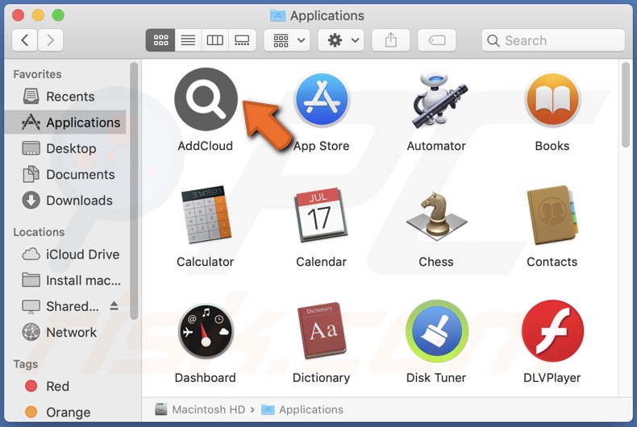Select the Calculator app icon
The image size is (637, 427).
[206, 216]
